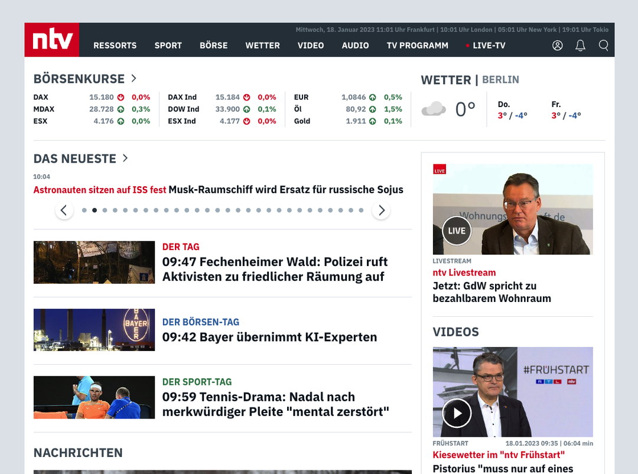The image size is (638, 474).
Task: Click the current temperature 0°
Action: pyautogui.click(x=465, y=109)
